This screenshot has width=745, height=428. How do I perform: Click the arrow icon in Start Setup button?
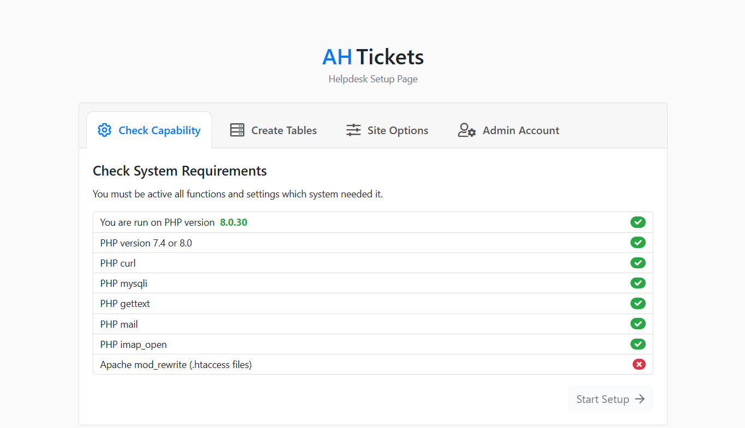pos(640,399)
